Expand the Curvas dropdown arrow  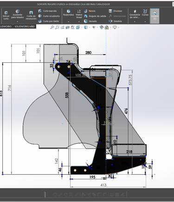pyautogui.click(x=145, y=22)
